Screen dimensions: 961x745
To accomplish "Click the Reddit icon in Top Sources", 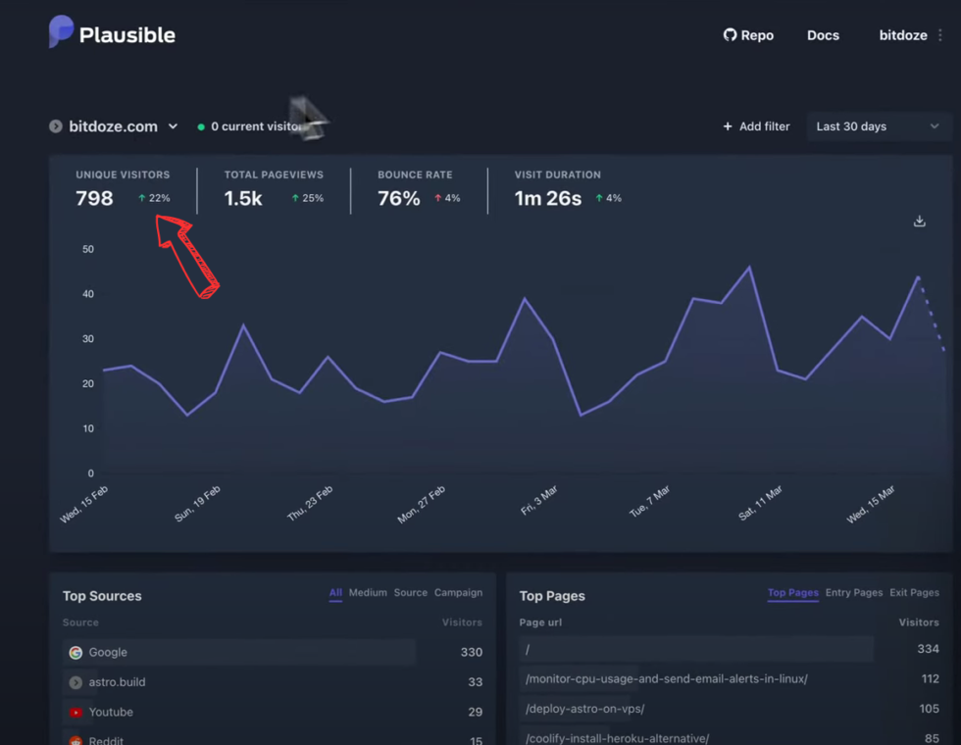I will pyautogui.click(x=76, y=740).
